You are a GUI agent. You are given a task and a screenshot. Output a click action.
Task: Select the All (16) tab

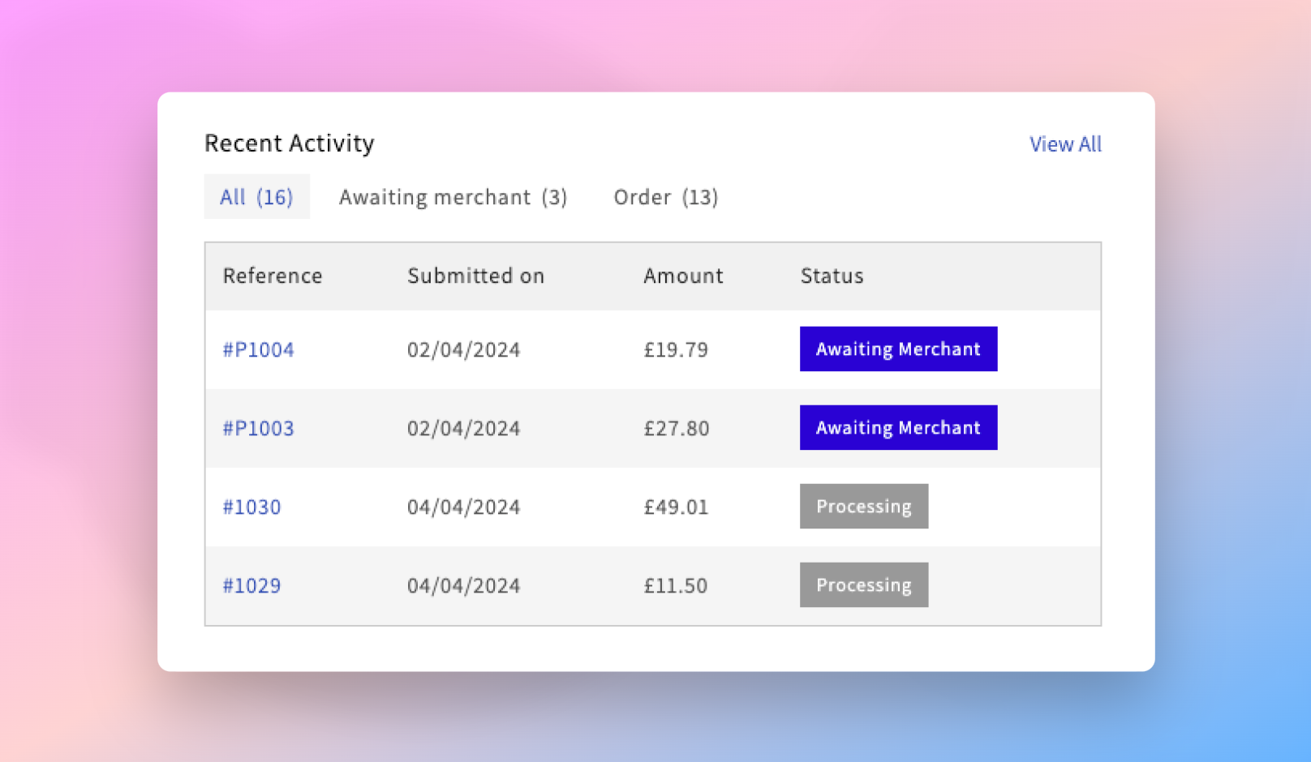click(256, 197)
